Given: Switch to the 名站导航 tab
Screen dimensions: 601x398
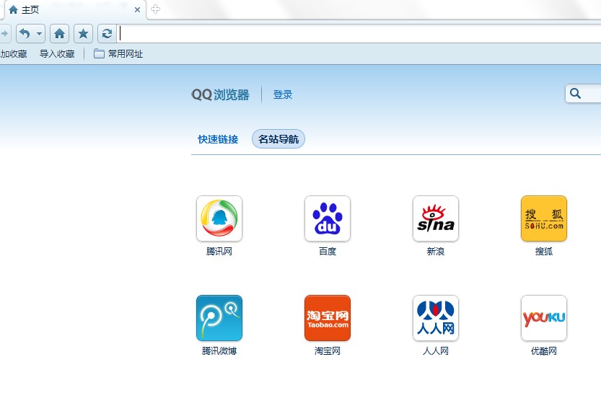Looking at the screenshot, I should pyautogui.click(x=278, y=139).
